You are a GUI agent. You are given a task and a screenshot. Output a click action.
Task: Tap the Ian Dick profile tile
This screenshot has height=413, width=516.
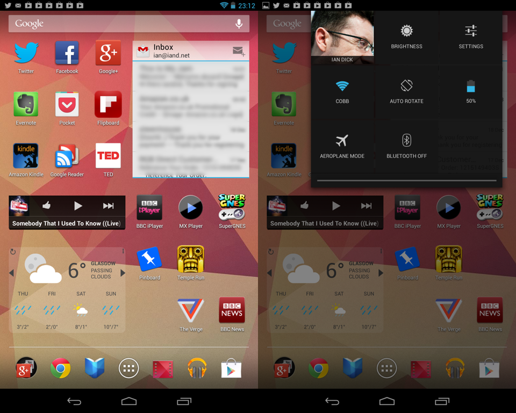[342, 38]
